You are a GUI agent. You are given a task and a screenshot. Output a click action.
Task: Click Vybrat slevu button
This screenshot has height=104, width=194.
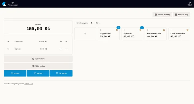(x=38, y=59)
